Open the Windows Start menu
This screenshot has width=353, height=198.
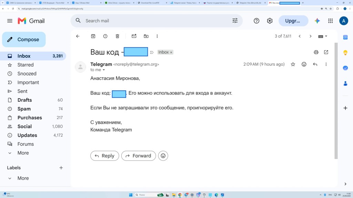pos(131,195)
